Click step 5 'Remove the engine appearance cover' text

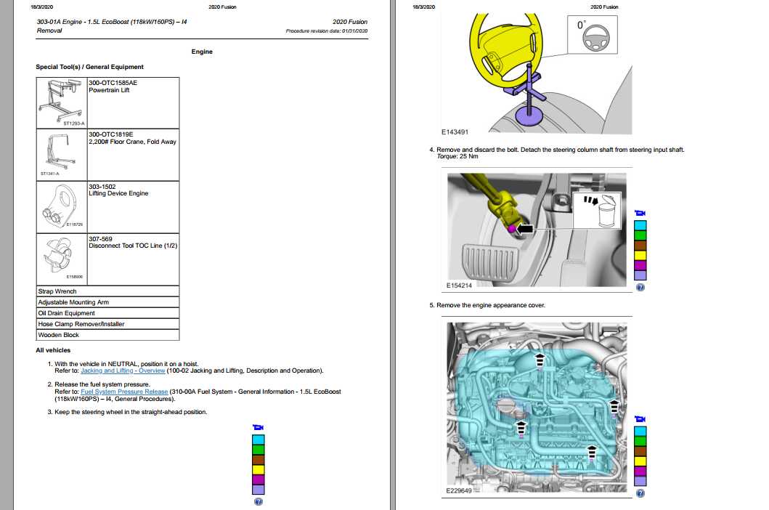(x=491, y=305)
